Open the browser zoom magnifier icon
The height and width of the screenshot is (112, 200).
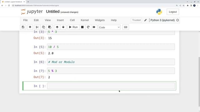pyautogui.click(x=177, y=6)
